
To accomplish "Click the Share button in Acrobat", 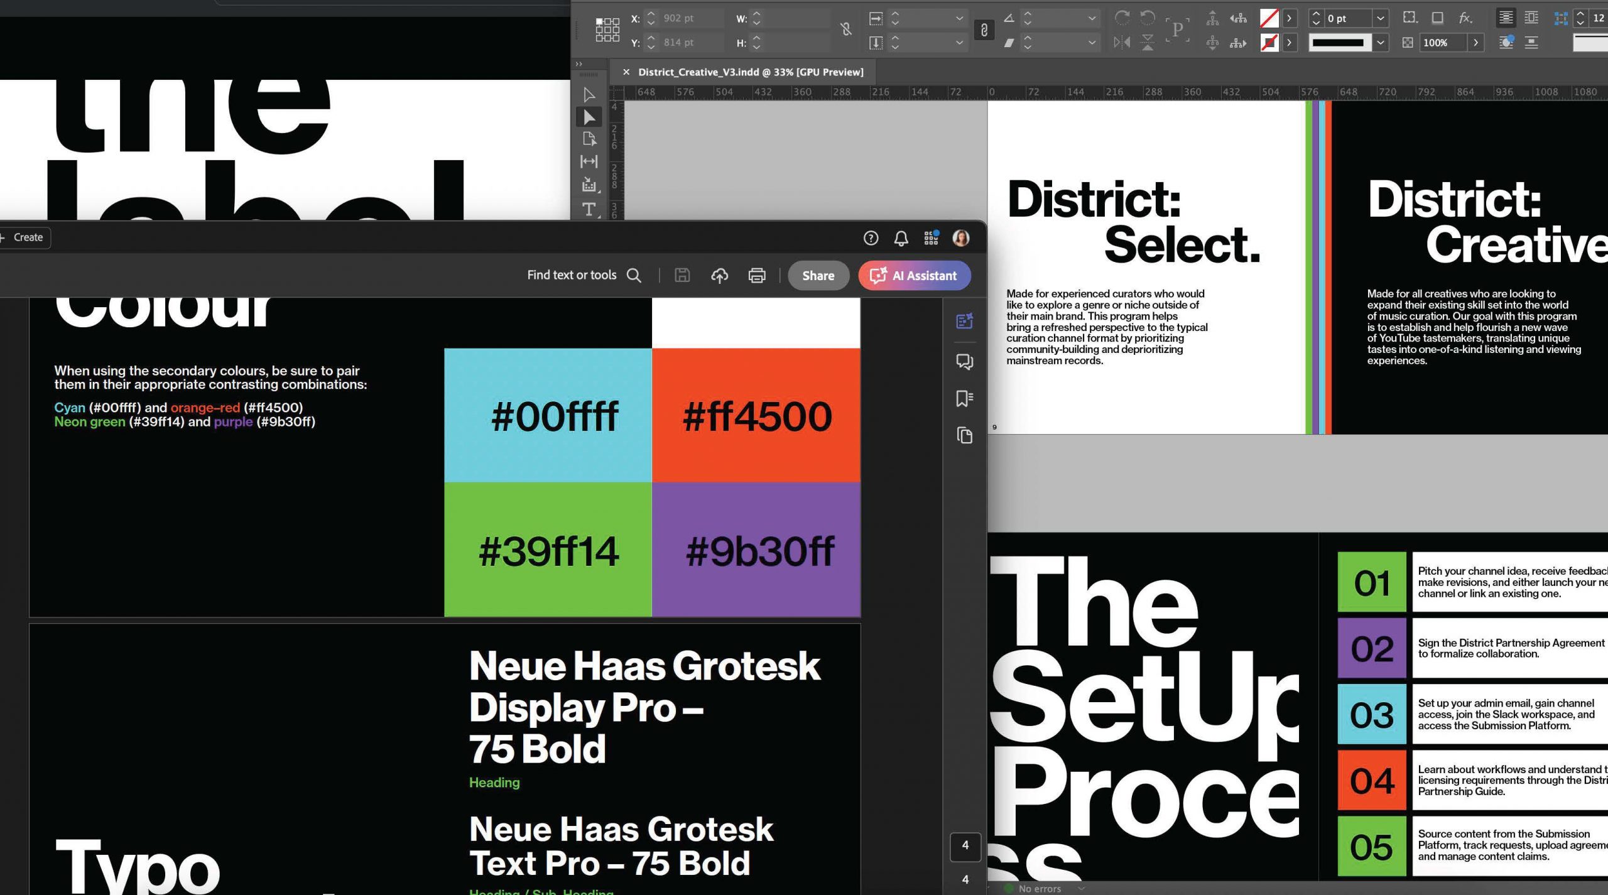I will point(818,275).
